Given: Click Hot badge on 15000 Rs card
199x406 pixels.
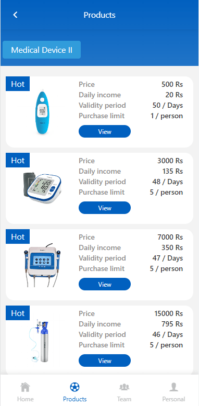Looking at the screenshot, I should pos(18,313).
